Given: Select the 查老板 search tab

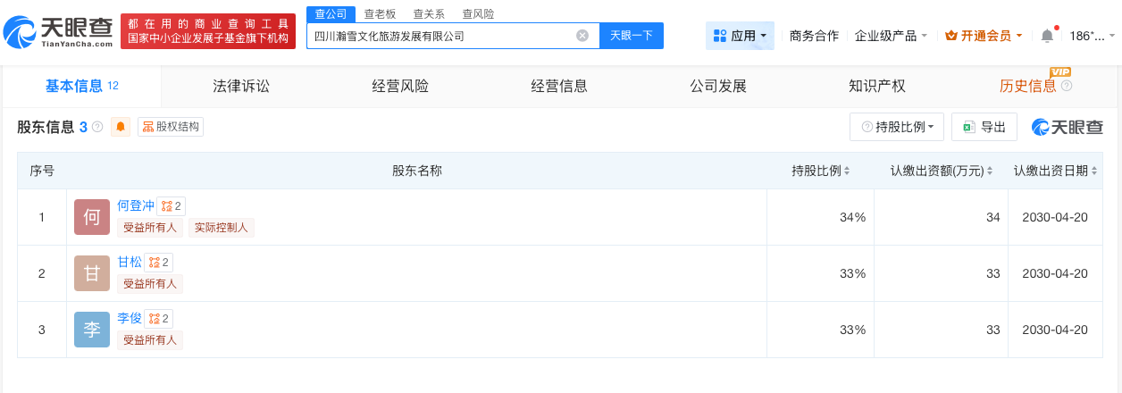Looking at the screenshot, I should 380,13.
